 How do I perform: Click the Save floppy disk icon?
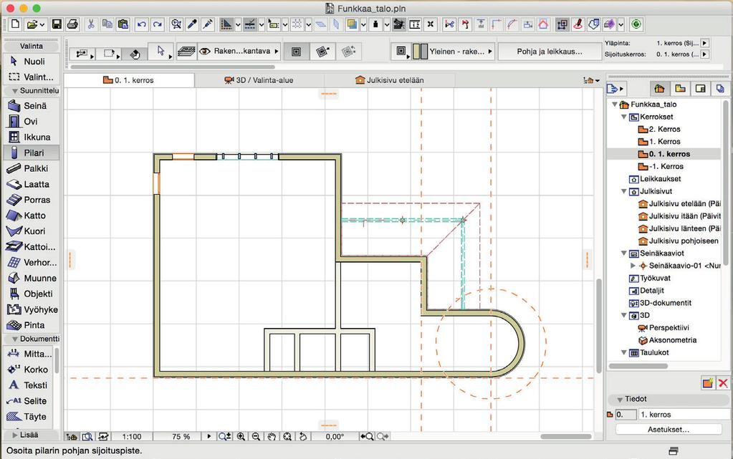(x=57, y=24)
